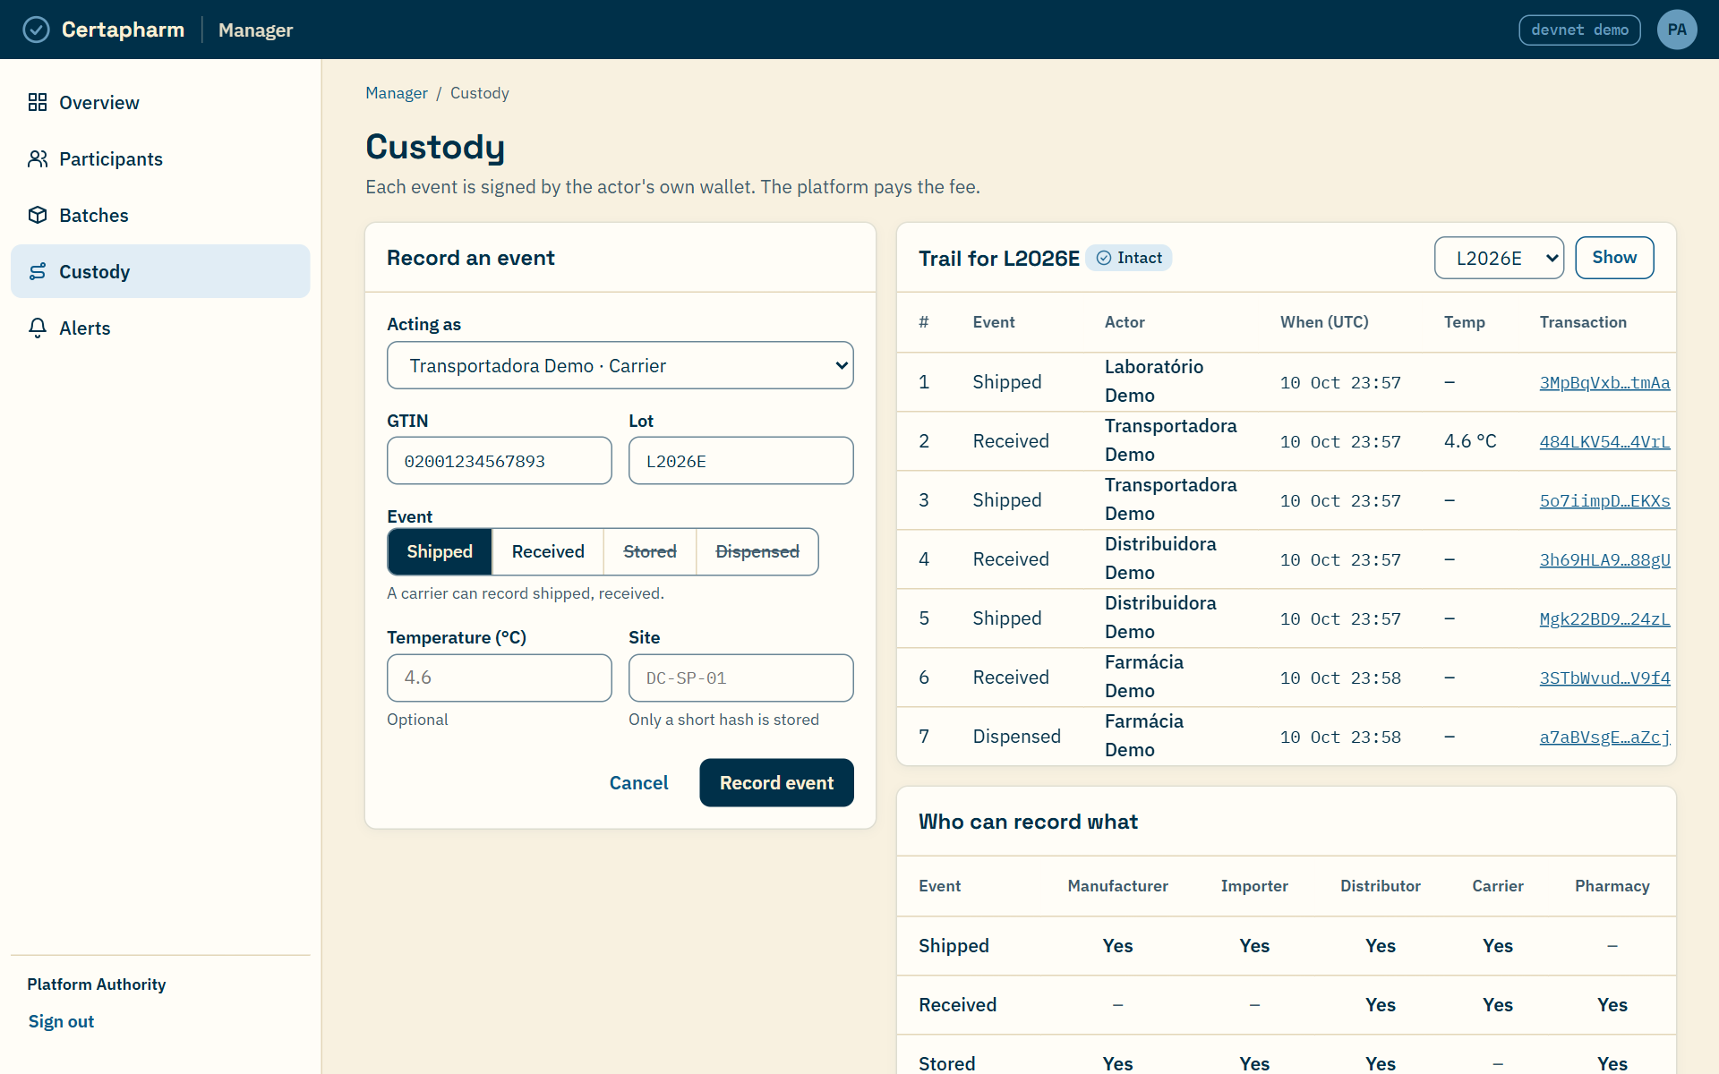Click the Sign out link
The height and width of the screenshot is (1074, 1719).
pos(61,1021)
